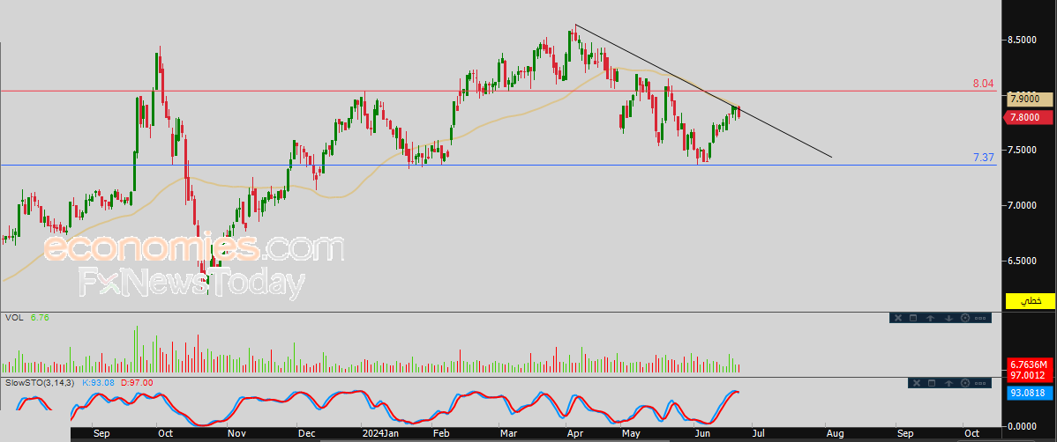This screenshot has width=1057, height=442.
Task: Open VOL panel more options menu
Action: pyautogui.click(x=981, y=318)
